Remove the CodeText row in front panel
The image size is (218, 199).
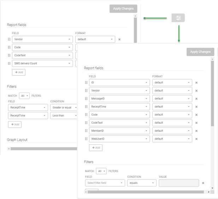tap(196, 123)
